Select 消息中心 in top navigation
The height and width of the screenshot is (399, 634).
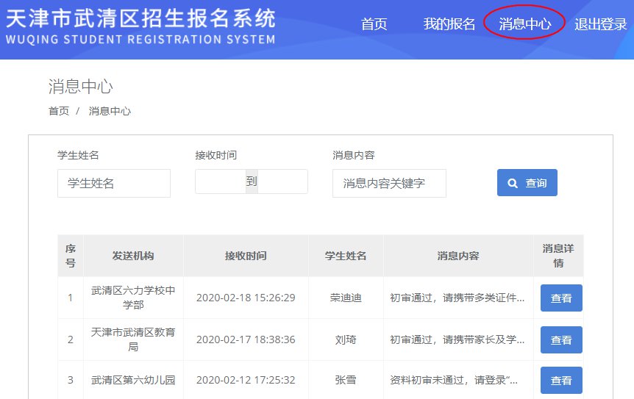[524, 24]
